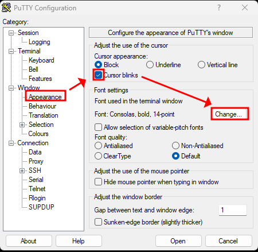Click the About button

coord(29,241)
